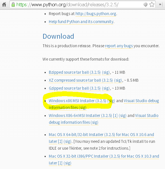Viewport: 165px width, 169px height.
Task: Click the '~ 13 MB' size text
Action: 118,88
